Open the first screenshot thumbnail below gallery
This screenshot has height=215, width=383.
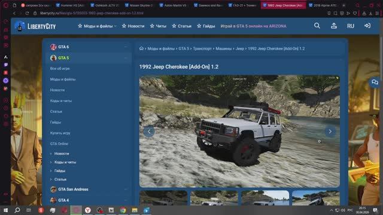163,198
